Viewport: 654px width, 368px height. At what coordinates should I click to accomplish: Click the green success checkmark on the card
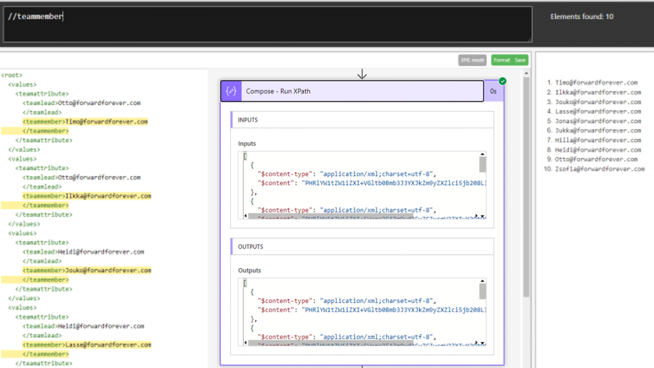pos(502,80)
